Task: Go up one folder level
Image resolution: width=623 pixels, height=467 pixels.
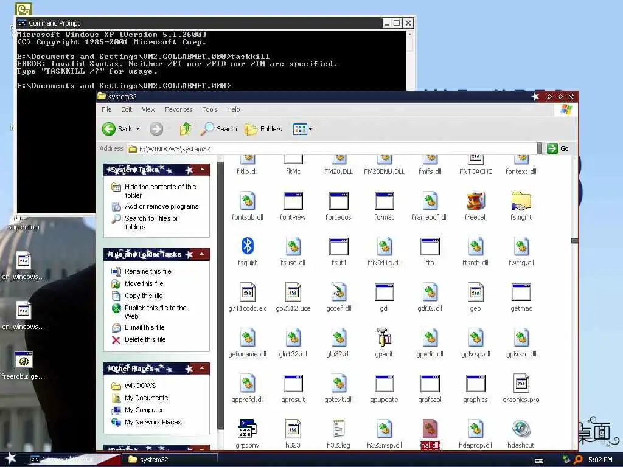Action: [x=185, y=129]
